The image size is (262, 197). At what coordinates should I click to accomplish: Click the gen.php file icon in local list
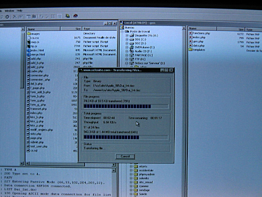(190, 41)
